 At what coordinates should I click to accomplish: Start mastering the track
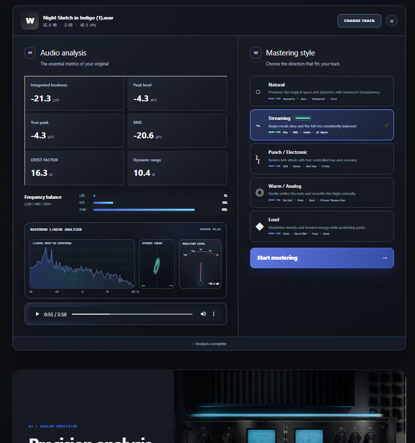(322, 258)
